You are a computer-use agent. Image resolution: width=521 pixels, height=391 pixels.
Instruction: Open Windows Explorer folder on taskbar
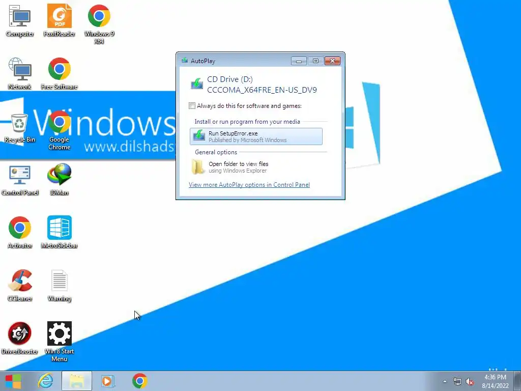[77, 381]
